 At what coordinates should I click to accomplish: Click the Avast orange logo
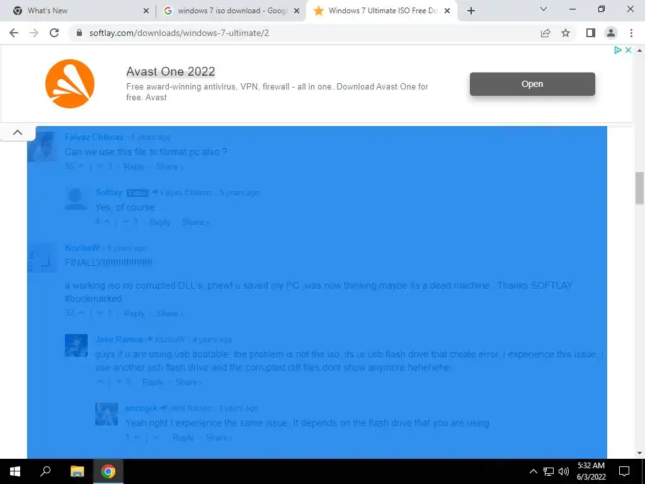click(x=70, y=84)
